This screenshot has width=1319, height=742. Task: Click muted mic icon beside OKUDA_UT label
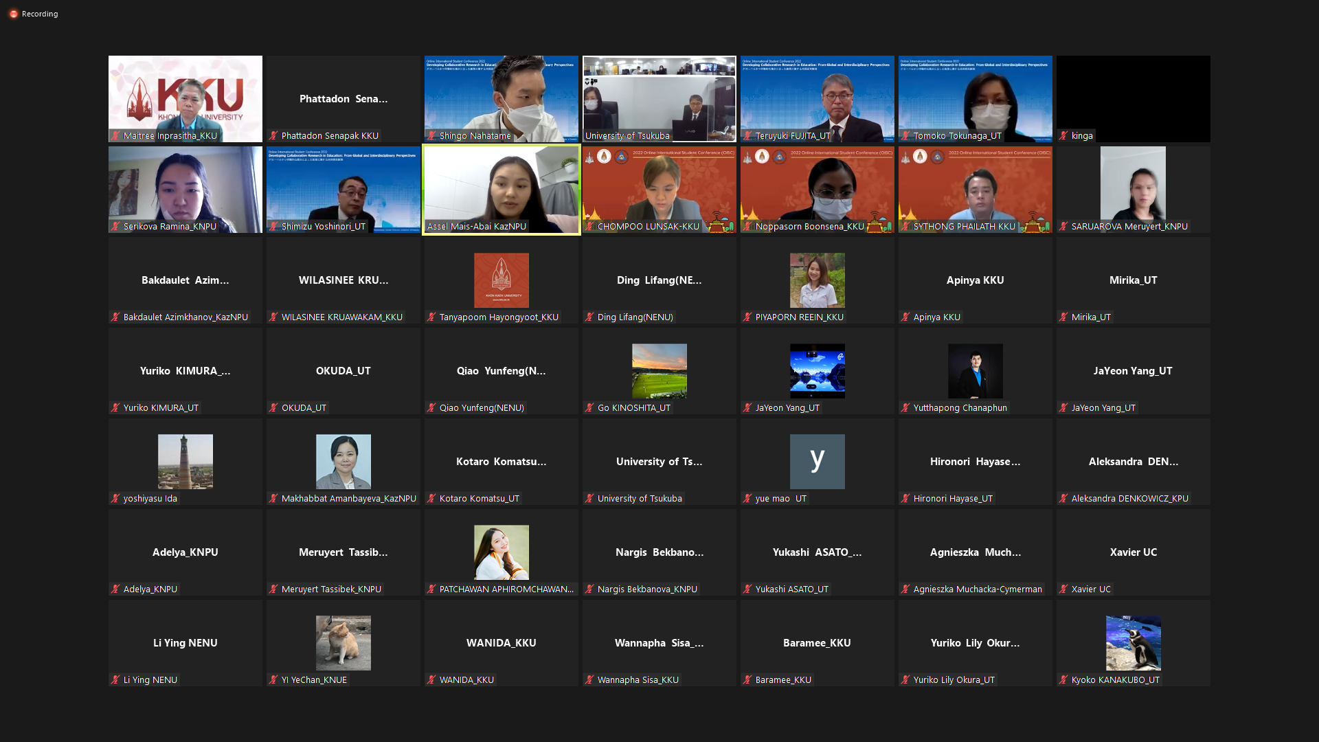pyautogui.click(x=273, y=408)
